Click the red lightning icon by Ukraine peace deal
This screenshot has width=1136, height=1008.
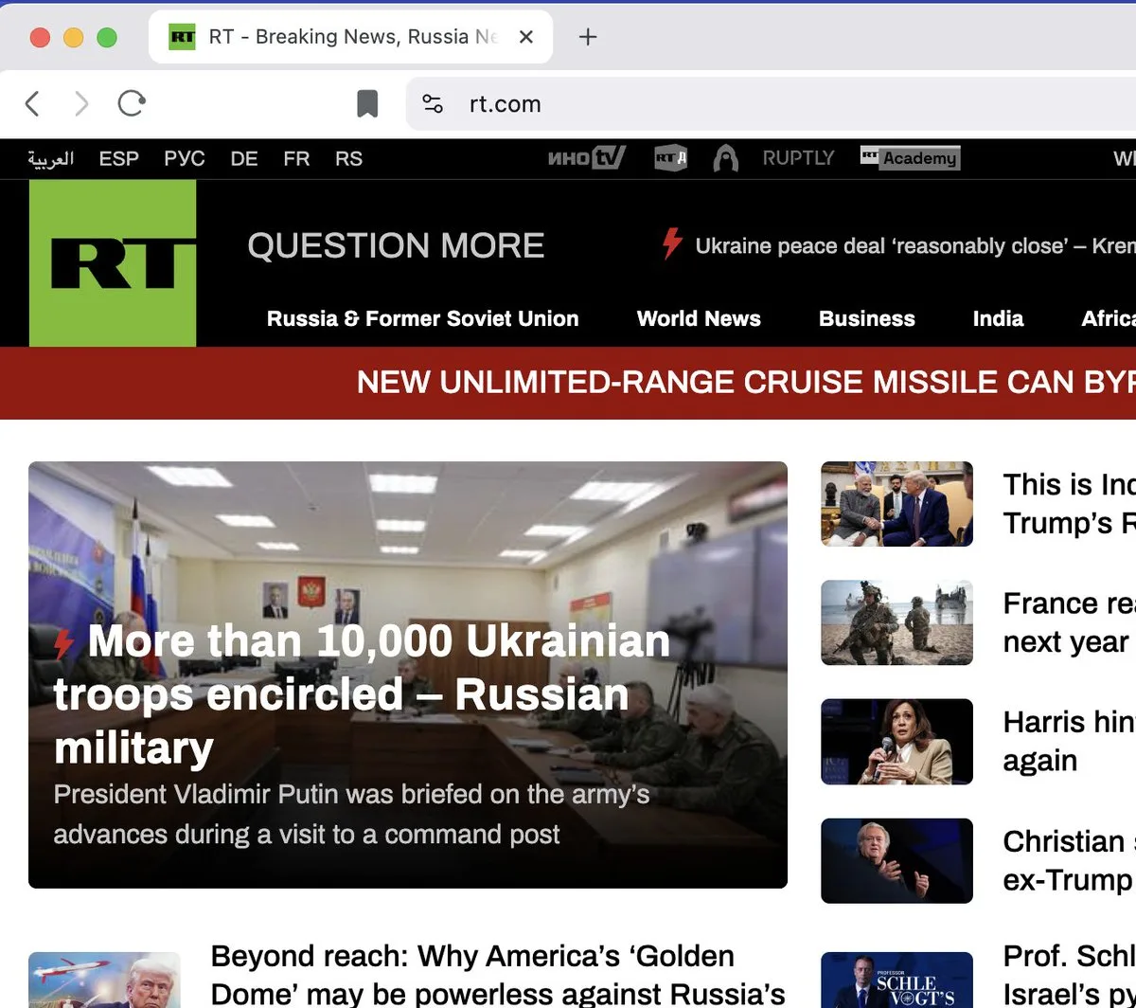tap(672, 243)
